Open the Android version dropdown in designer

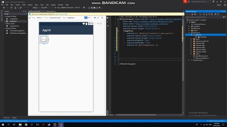(x=55, y=18)
